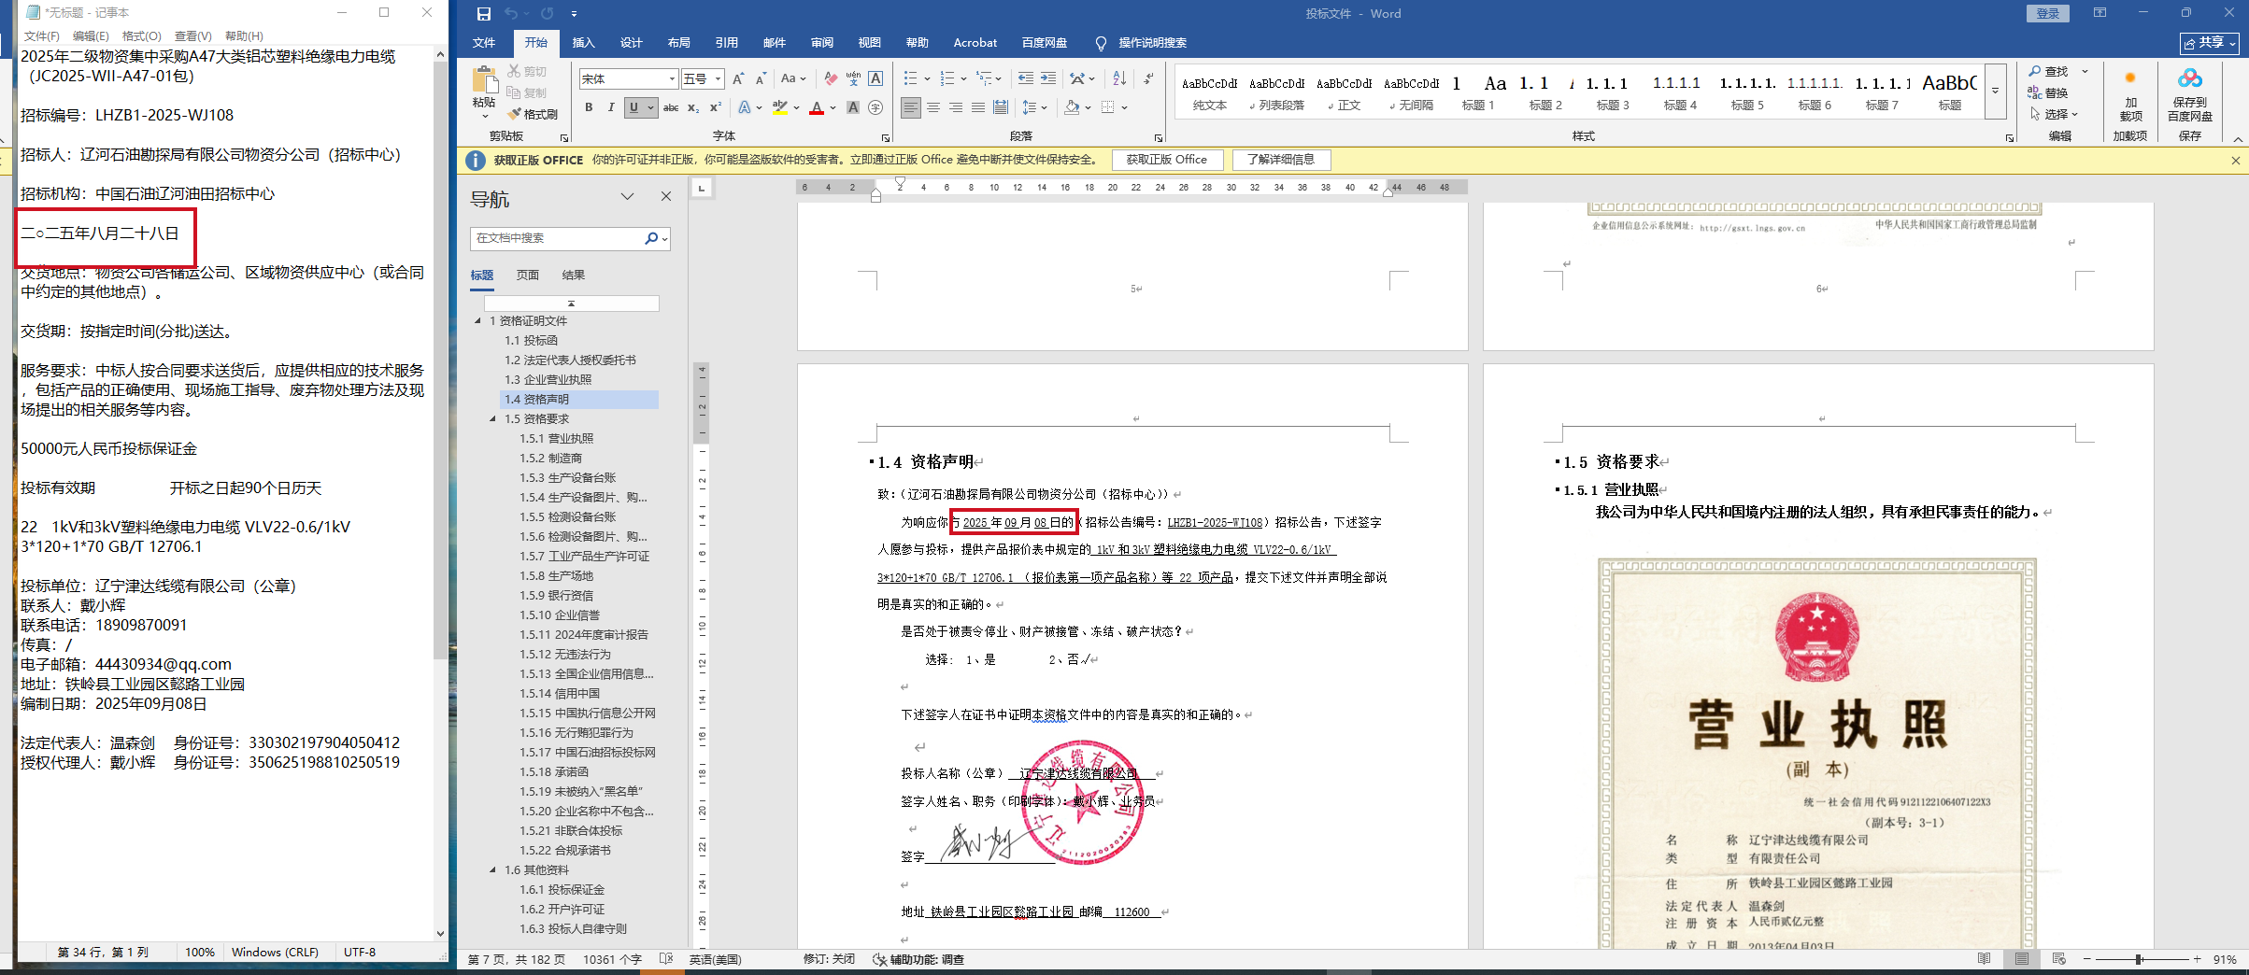Apply superscript formatting
The height and width of the screenshot is (975, 2249).
point(716,107)
